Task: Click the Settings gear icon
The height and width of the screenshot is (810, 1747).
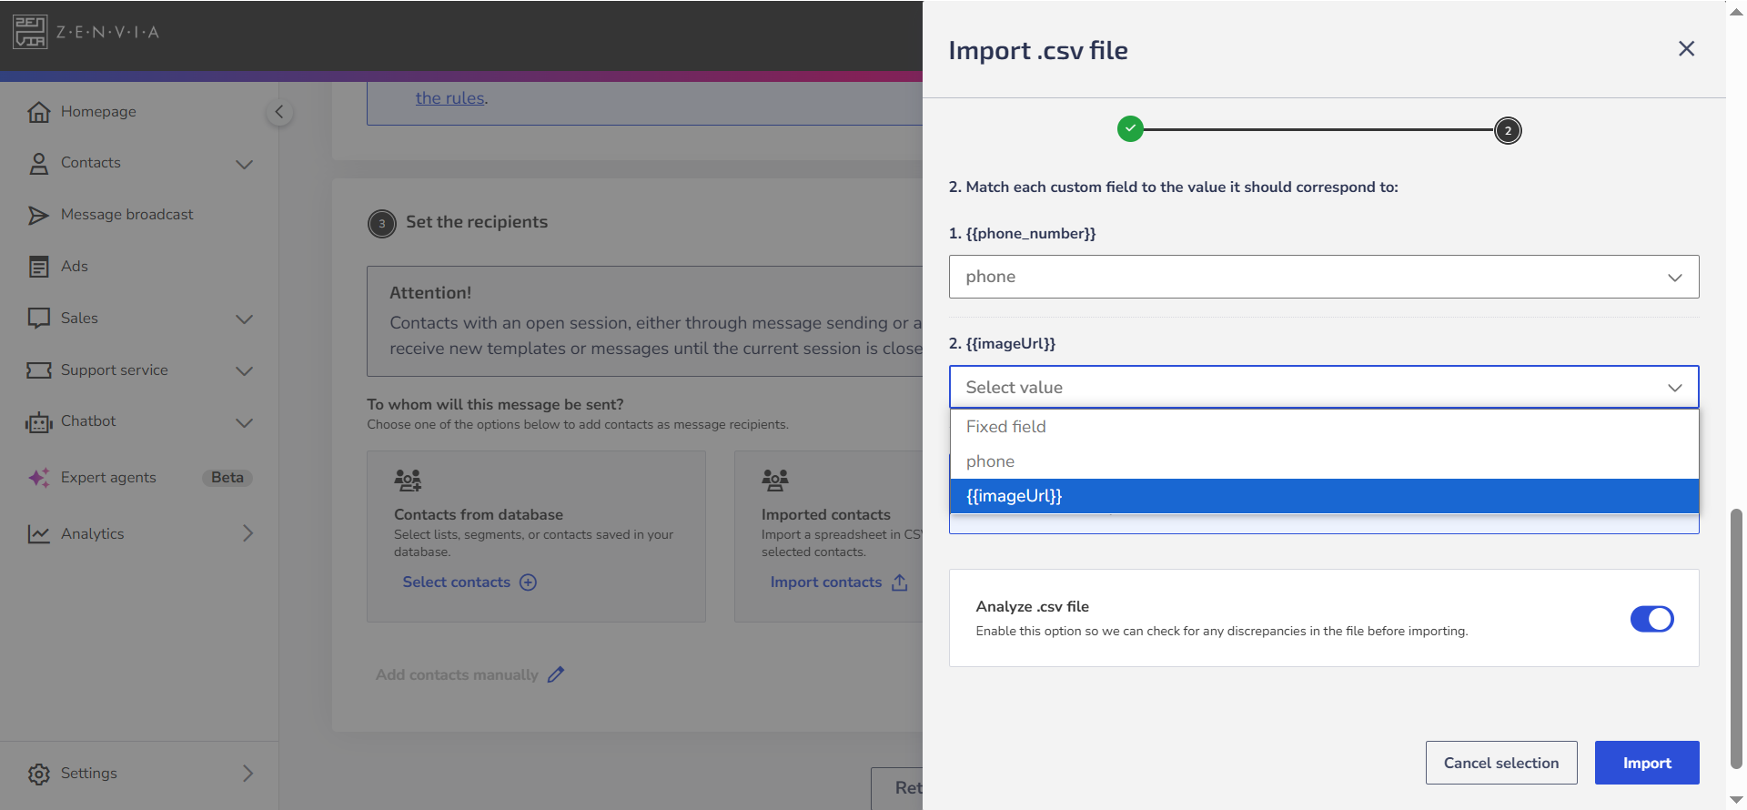Action: tap(38, 774)
